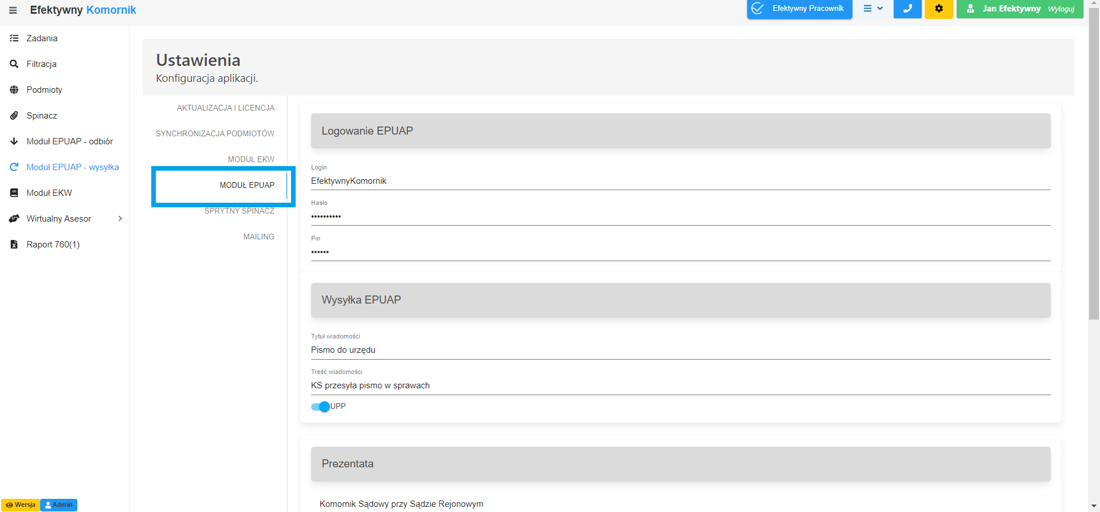Viewport: 1100px width, 512px height.
Task: Click the Wersja badge
Action: [x=21, y=505]
